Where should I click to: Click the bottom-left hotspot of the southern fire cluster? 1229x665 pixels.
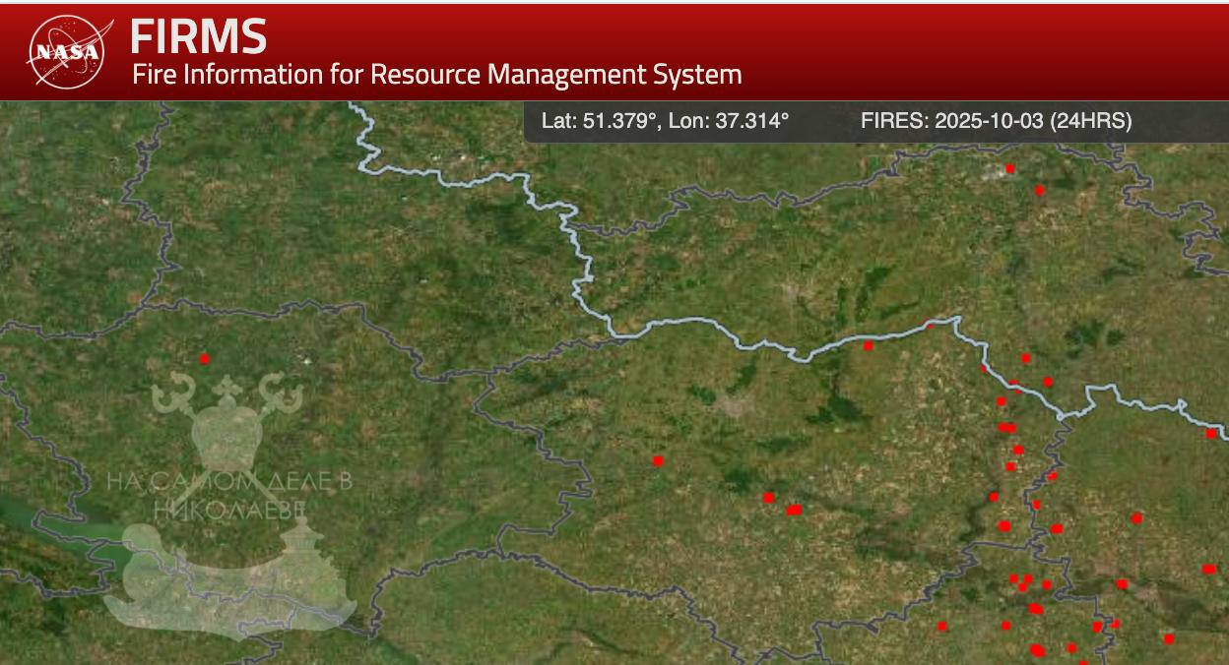click(942, 626)
